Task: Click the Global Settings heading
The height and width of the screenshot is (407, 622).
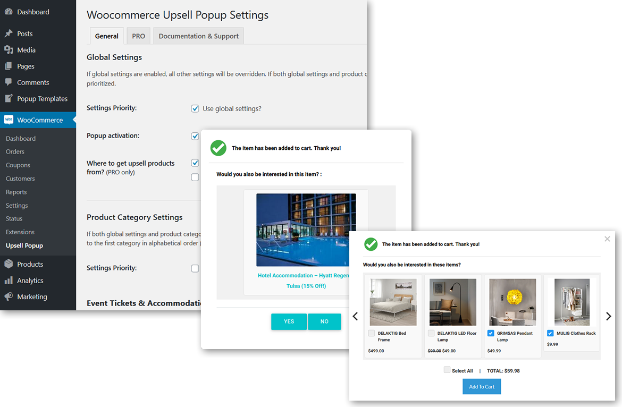Action: (114, 57)
